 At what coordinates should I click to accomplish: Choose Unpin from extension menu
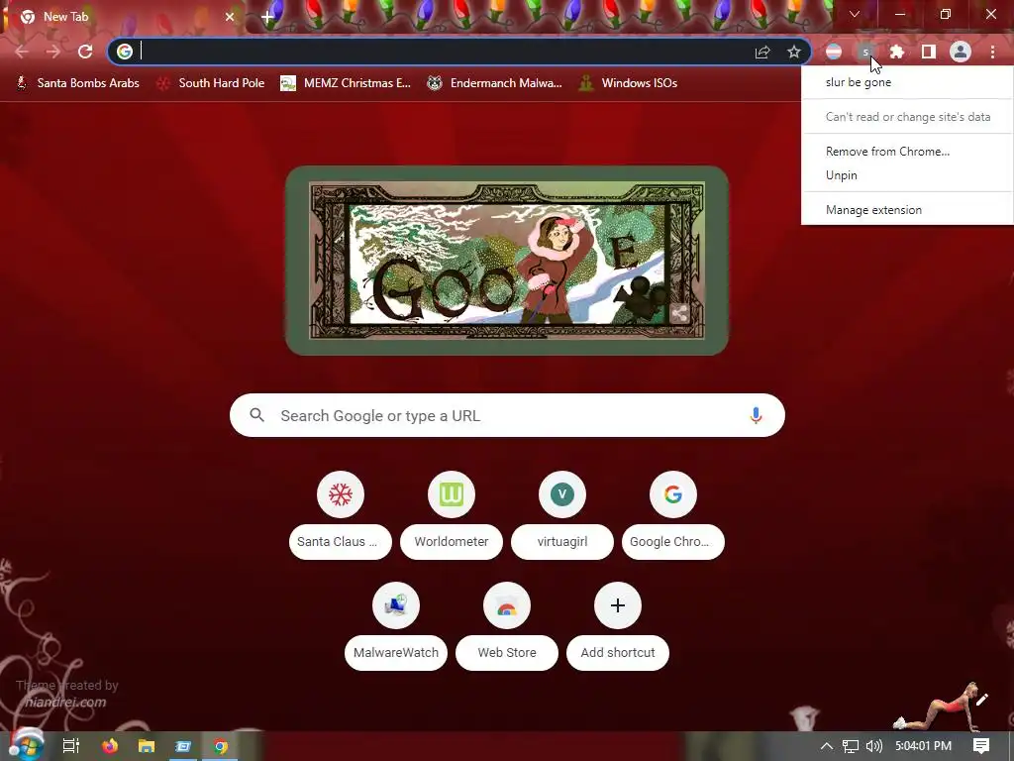tap(907, 175)
